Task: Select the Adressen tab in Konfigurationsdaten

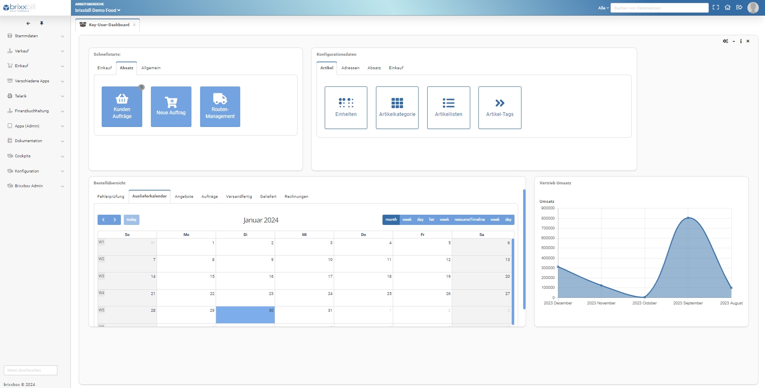Action: (x=351, y=68)
